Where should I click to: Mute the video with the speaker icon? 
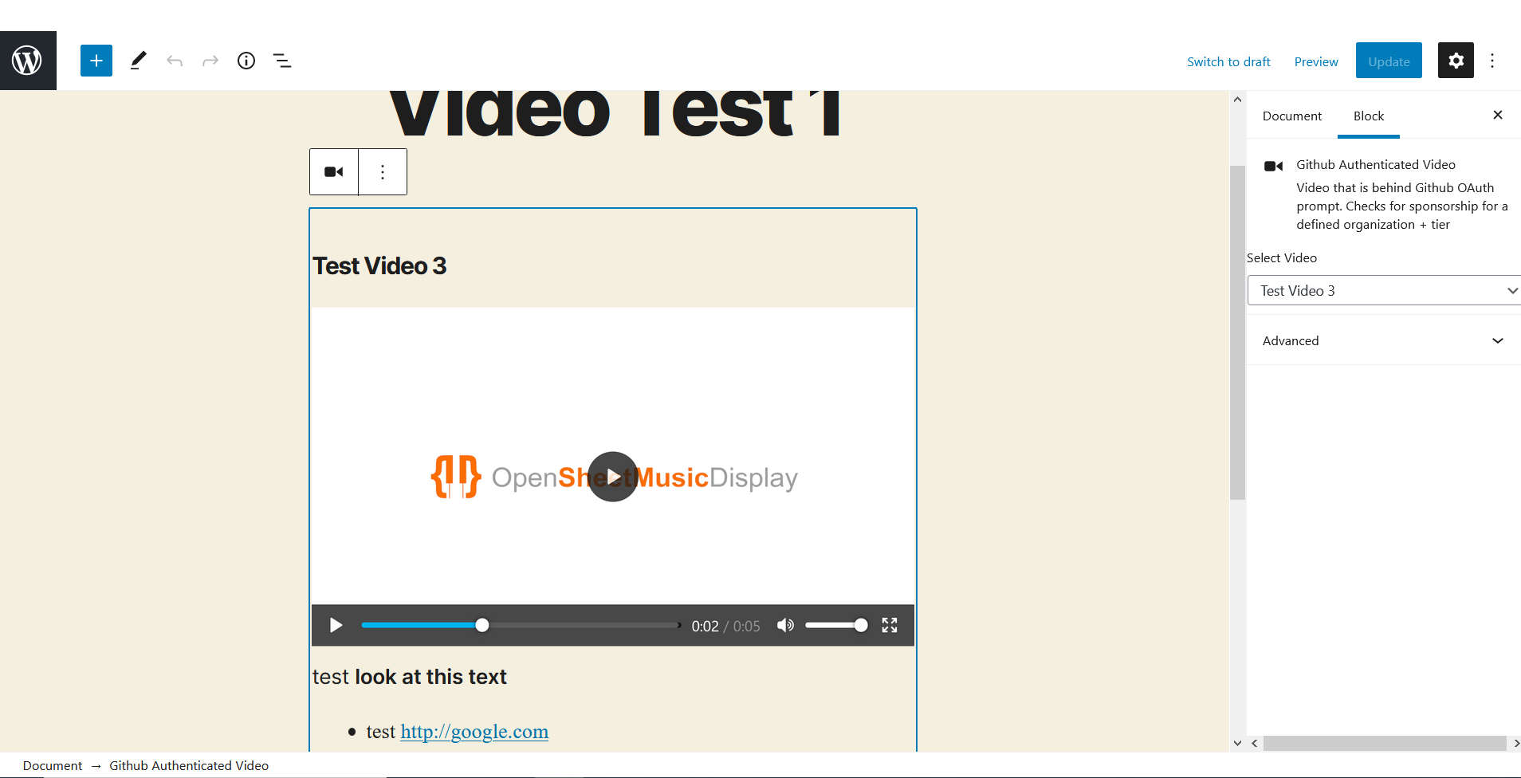(x=785, y=626)
